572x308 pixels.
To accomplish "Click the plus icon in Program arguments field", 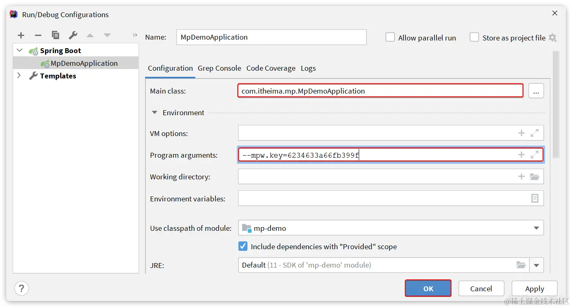I will [x=521, y=154].
